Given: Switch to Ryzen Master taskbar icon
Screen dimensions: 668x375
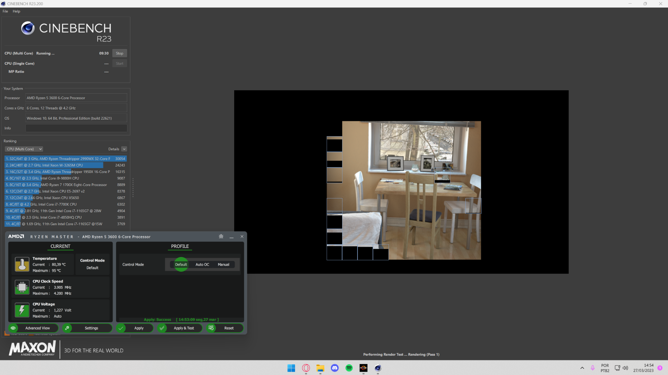Looking at the screenshot, I should coord(363,368).
